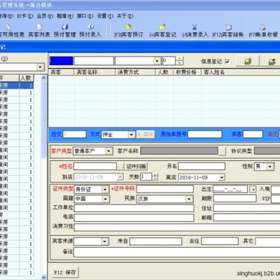The height and width of the screenshot is (280, 280).
Task: Focus the 住址 address field
Action: (x=246, y=208)
